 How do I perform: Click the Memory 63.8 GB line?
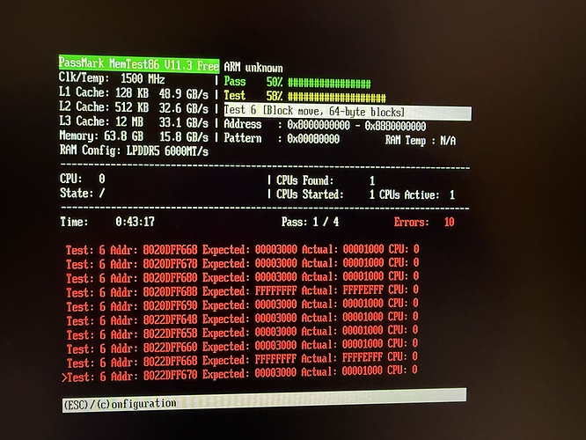(x=134, y=136)
